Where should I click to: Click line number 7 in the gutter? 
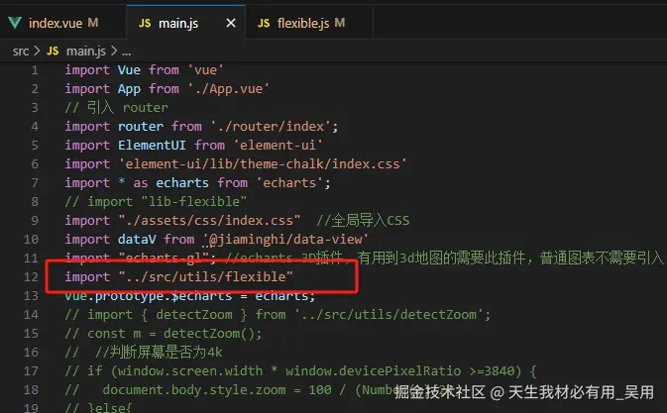pyautogui.click(x=35, y=183)
